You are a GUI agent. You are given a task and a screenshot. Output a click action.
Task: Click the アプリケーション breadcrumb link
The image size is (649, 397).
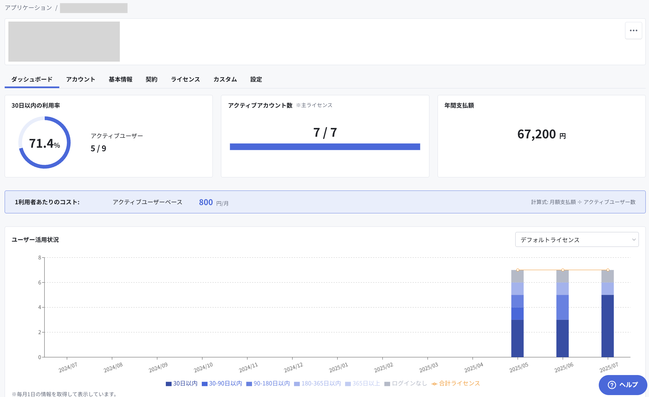[29, 8]
